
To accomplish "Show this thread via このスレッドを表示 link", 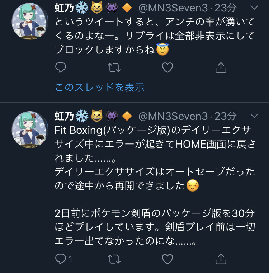I will [x=100, y=87].
